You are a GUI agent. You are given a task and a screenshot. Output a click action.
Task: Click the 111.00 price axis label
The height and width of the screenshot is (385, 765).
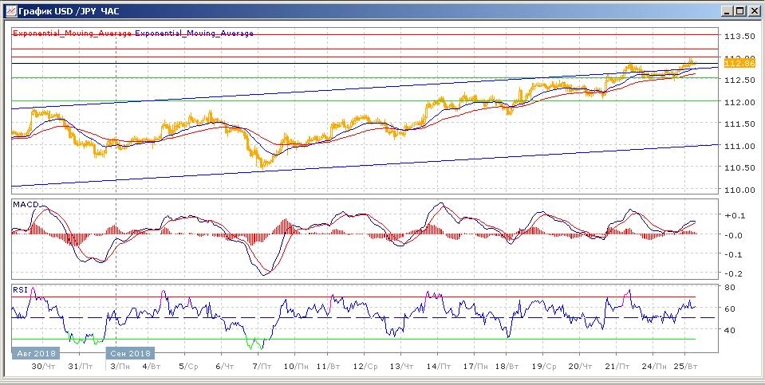739,146
